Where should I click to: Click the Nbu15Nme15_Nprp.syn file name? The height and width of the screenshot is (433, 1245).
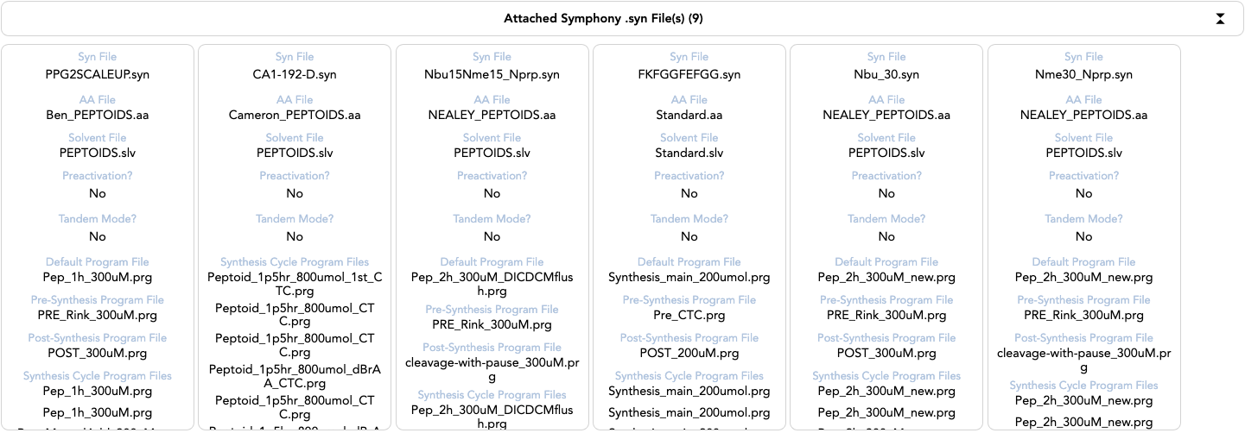tap(492, 74)
